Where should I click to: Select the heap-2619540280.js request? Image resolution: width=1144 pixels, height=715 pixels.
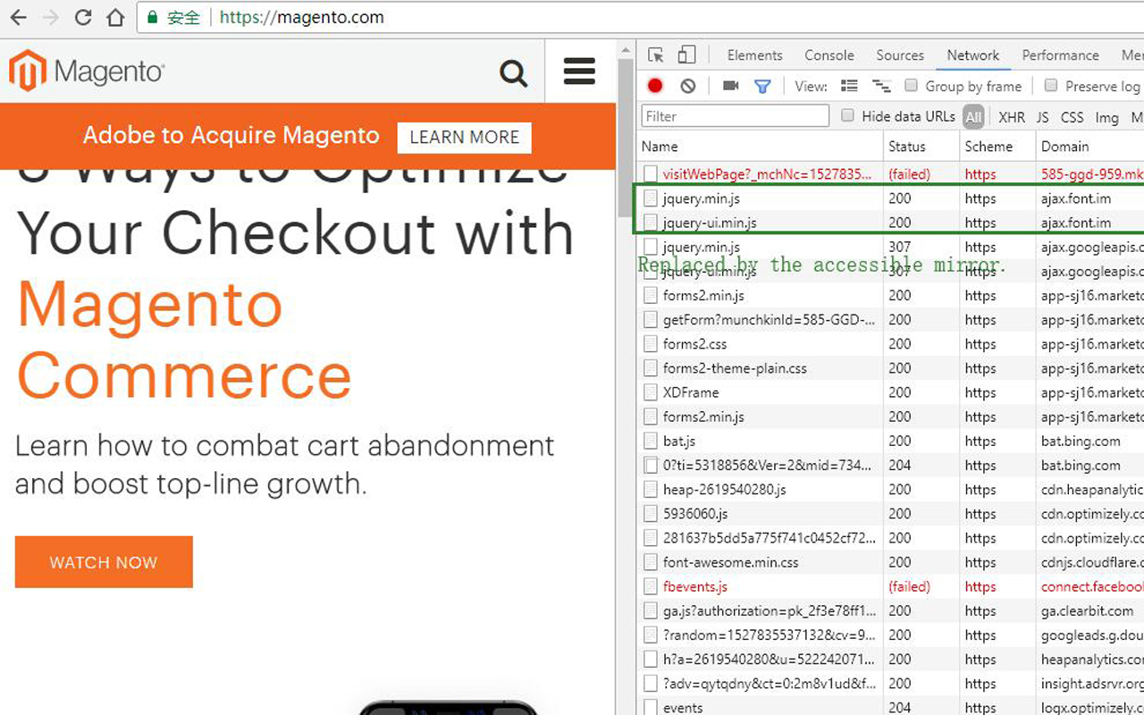point(890,490)
